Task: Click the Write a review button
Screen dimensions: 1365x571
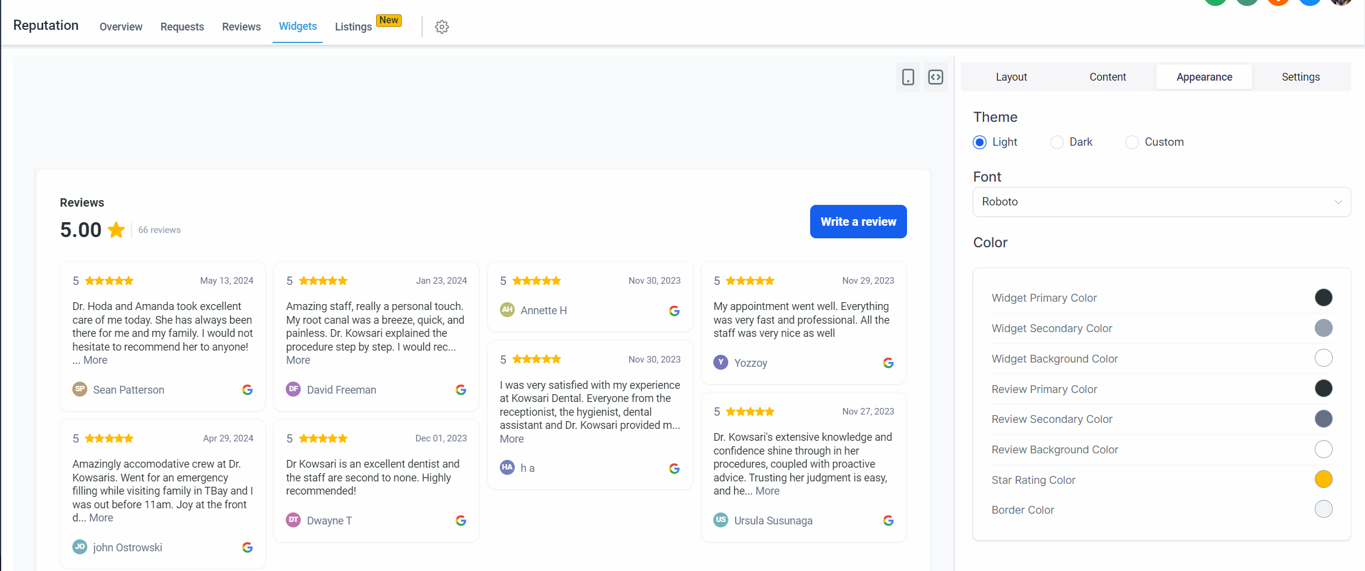Action: click(x=858, y=222)
